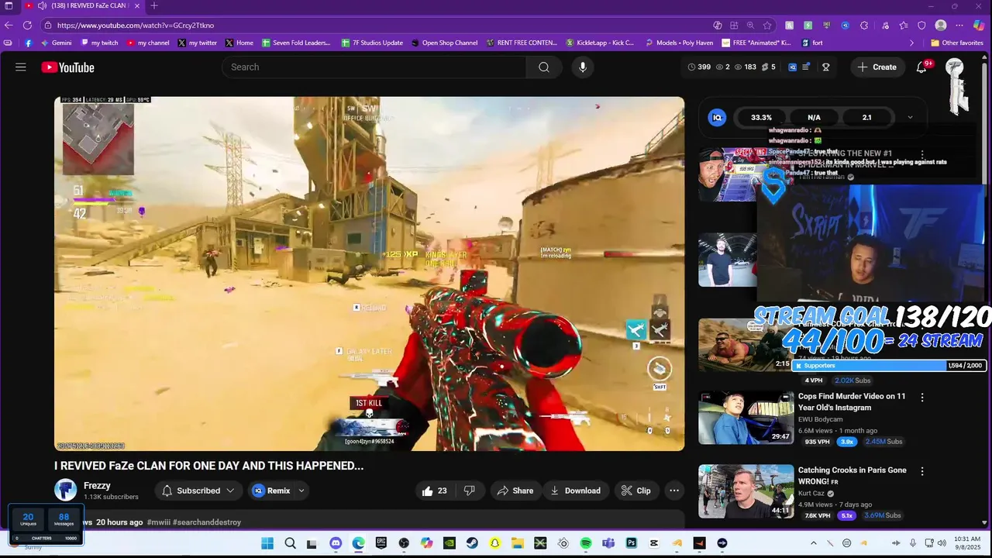
Task: Open the my channel bookmark
Action: click(148, 43)
